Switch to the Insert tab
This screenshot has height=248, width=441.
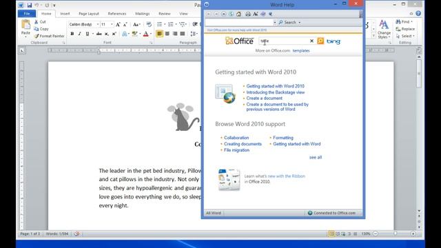click(x=65, y=14)
